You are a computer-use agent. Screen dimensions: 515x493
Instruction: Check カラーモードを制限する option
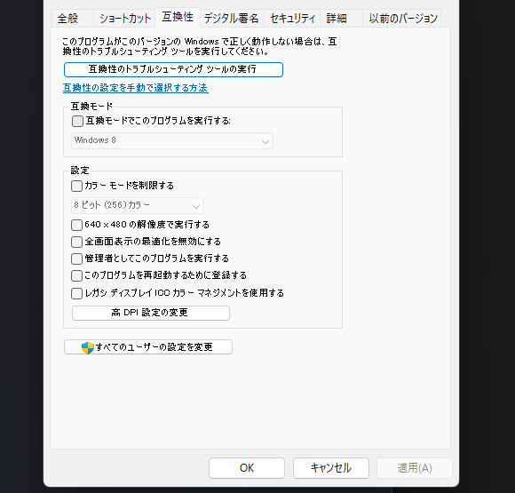click(76, 186)
